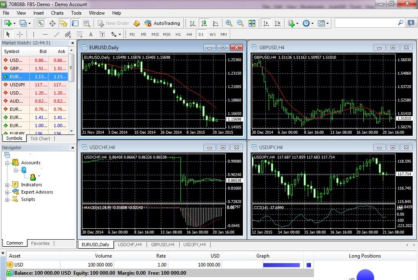Click the search magnifier icon
418x280 pixels.
point(400,23)
